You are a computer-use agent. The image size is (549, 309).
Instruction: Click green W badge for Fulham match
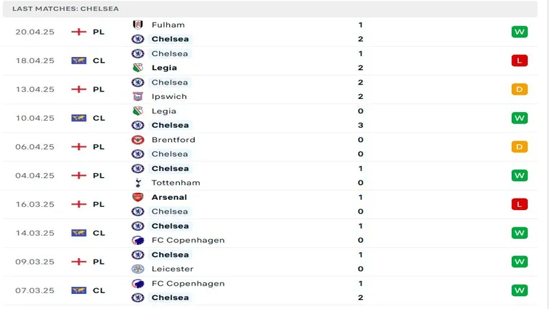(519, 32)
